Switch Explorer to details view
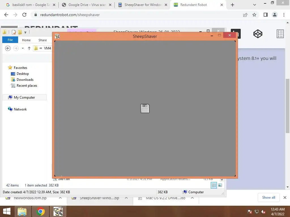Viewport: 290px width, 217px height. coord(214,185)
